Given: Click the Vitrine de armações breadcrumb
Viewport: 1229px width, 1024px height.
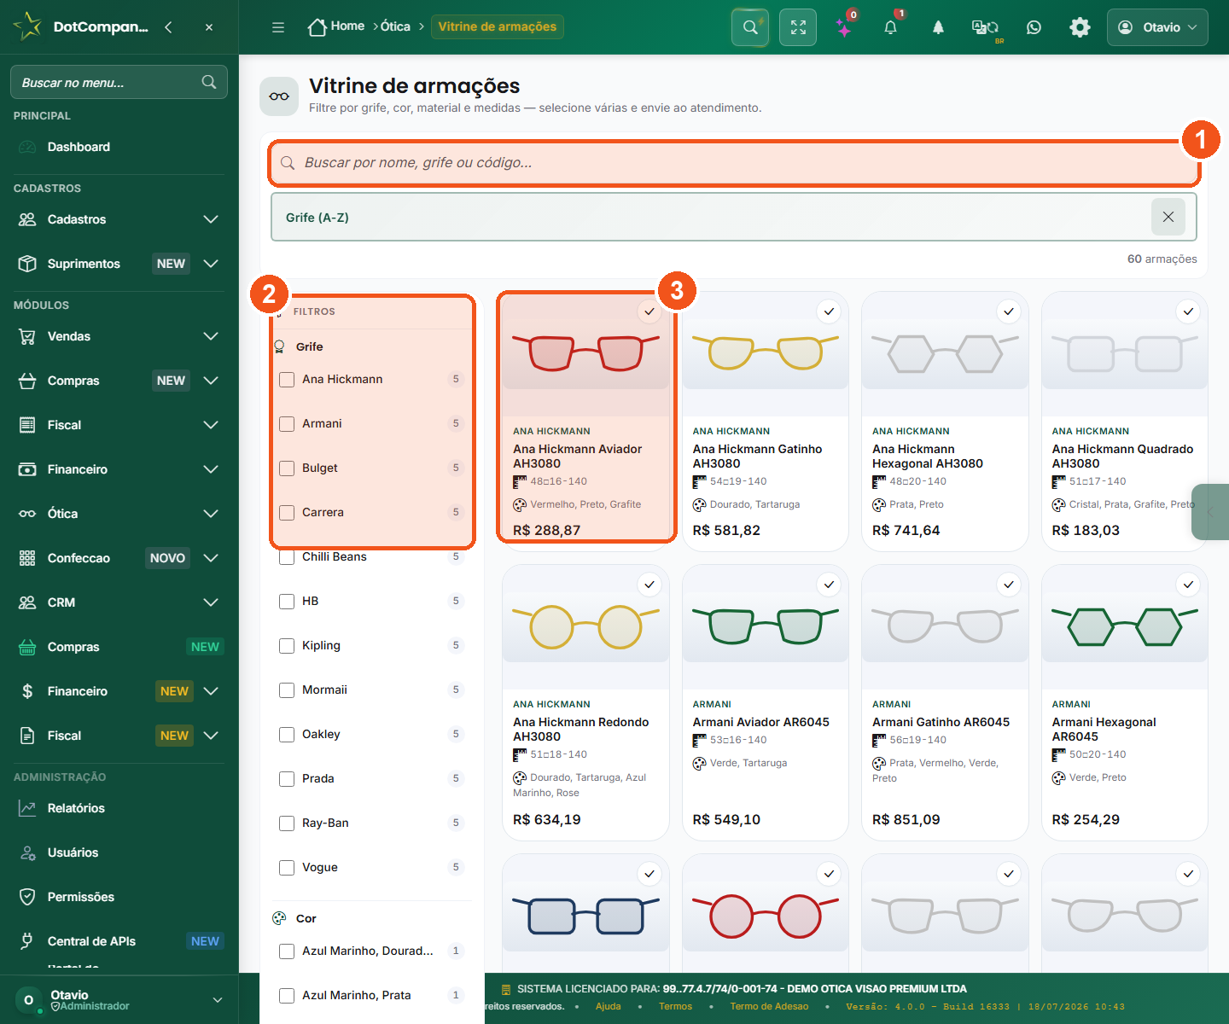Looking at the screenshot, I should point(498,26).
